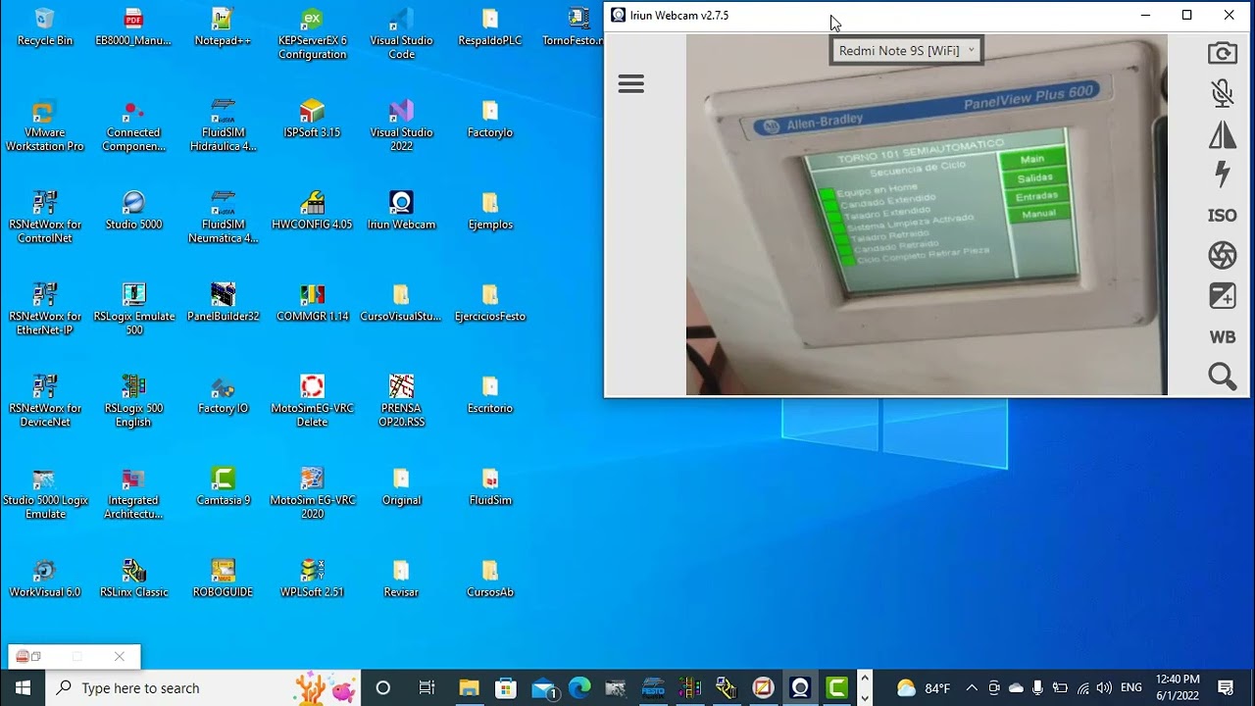
Task: Select the COMMGR 1.14 shortcut
Action: [x=312, y=303]
